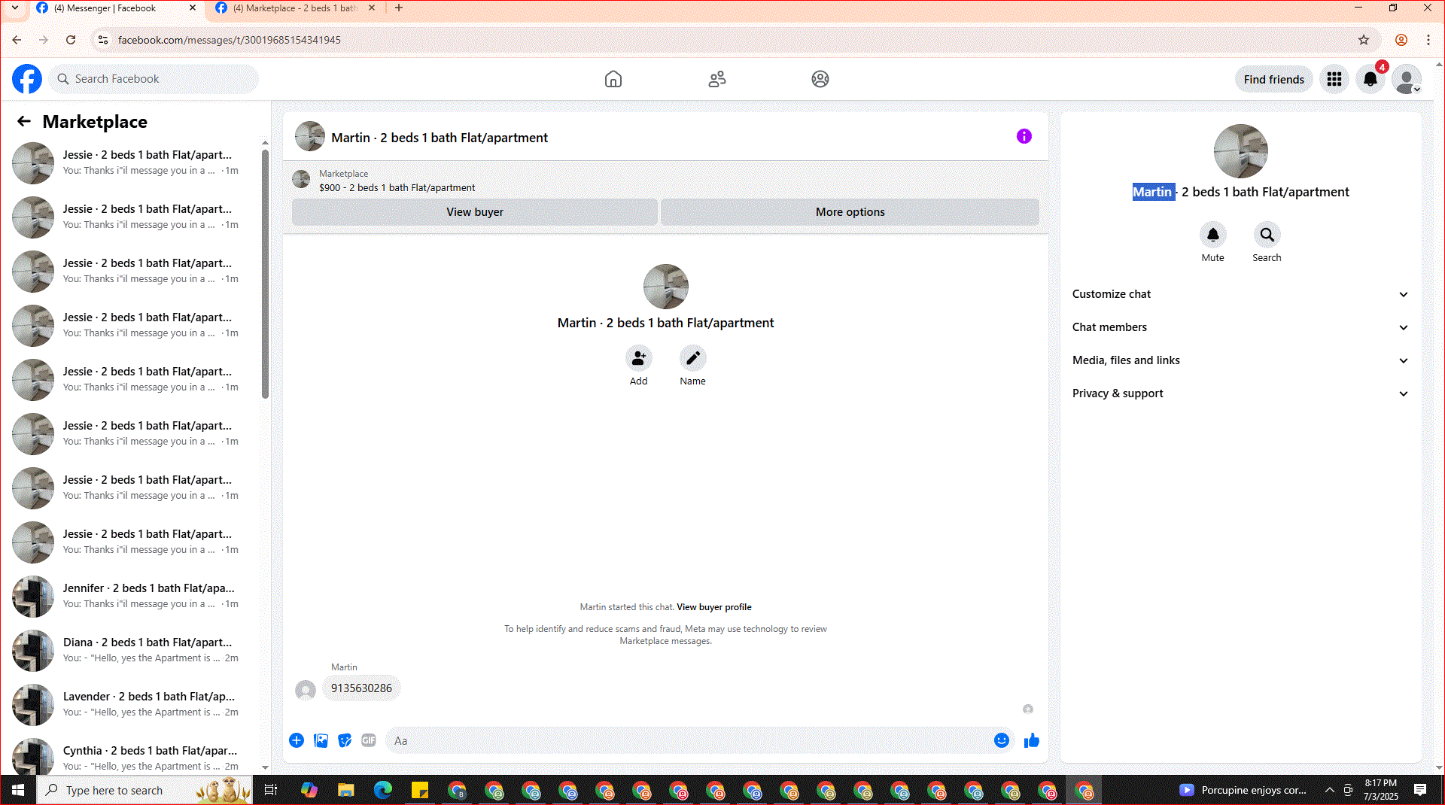This screenshot has height=805, width=1445.
Task: Open the Friends icon in top navigation
Action: 717,79
